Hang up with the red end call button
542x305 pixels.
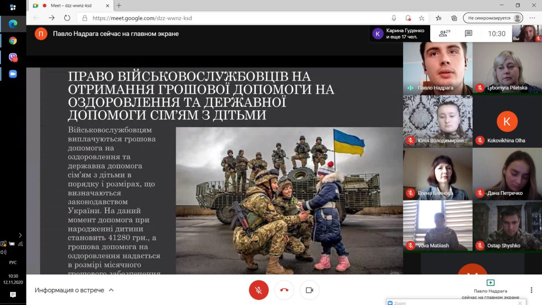284,290
